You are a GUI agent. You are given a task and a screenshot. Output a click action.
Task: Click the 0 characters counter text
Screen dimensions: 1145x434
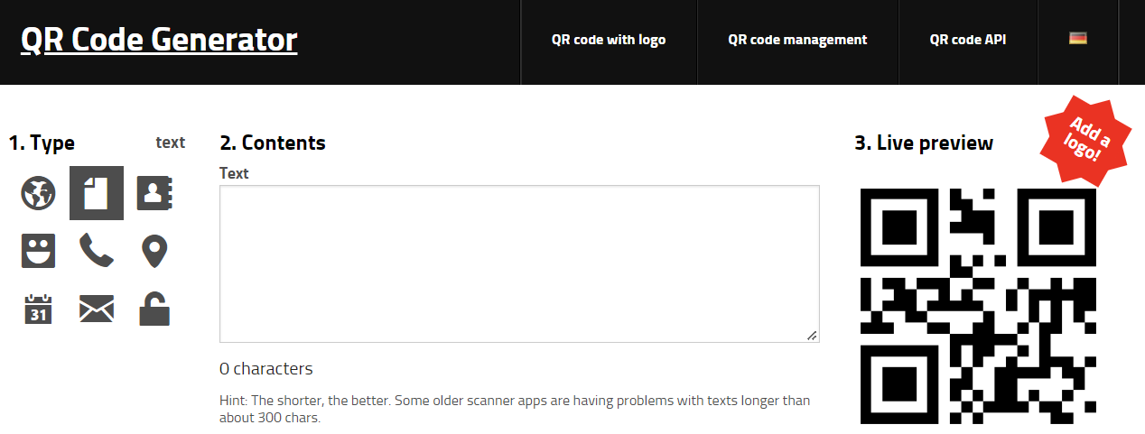tap(266, 369)
